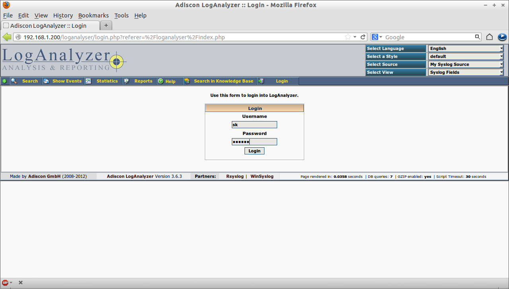Open Search link in navigation bar
This screenshot has height=289, width=509.
30,81
